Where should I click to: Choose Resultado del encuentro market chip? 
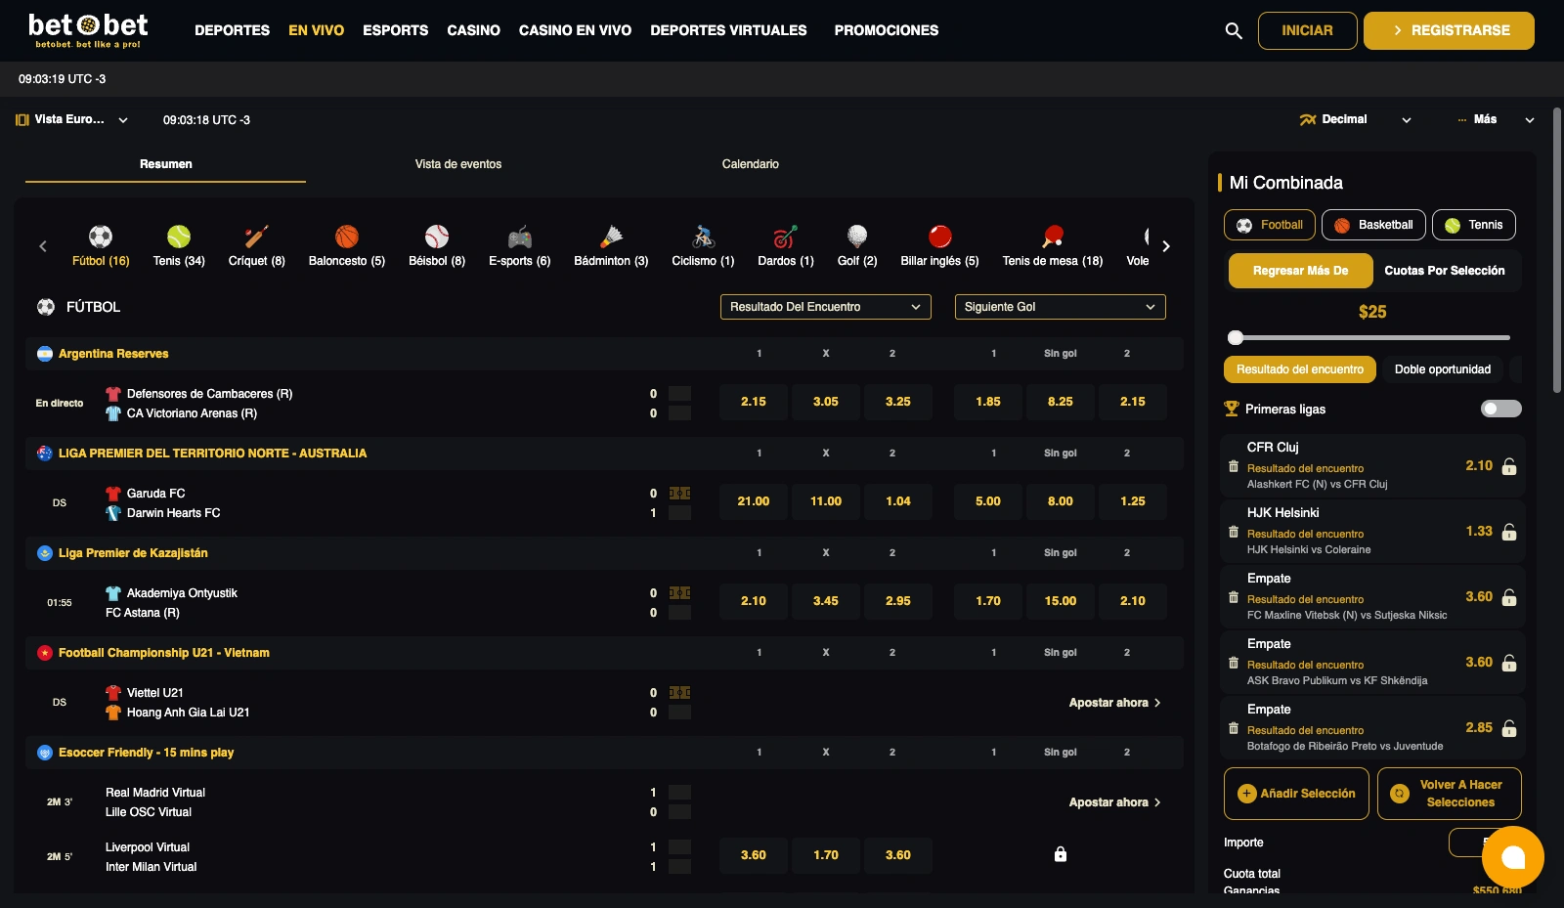[x=1300, y=369]
